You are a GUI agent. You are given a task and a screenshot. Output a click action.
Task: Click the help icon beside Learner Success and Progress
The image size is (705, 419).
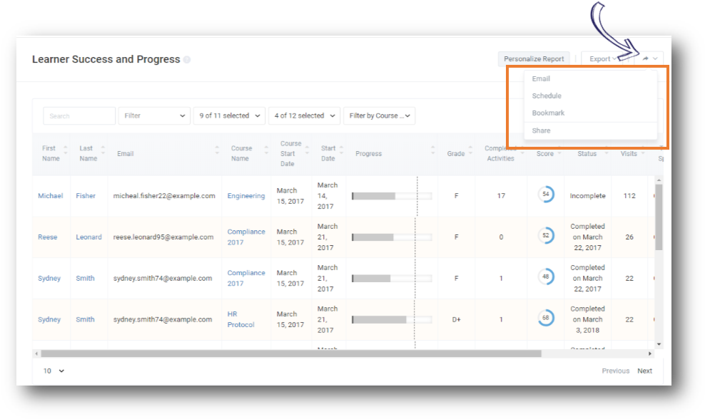click(x=186, y=60)
